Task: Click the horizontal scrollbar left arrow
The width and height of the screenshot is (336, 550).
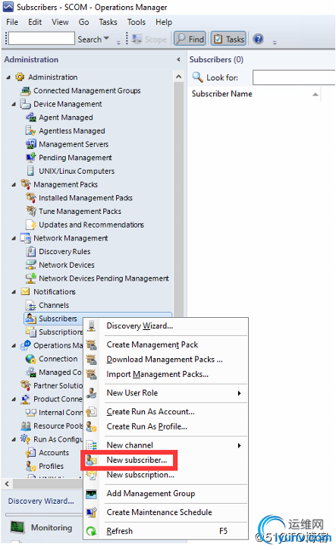Action: click(x=7, y=484)
